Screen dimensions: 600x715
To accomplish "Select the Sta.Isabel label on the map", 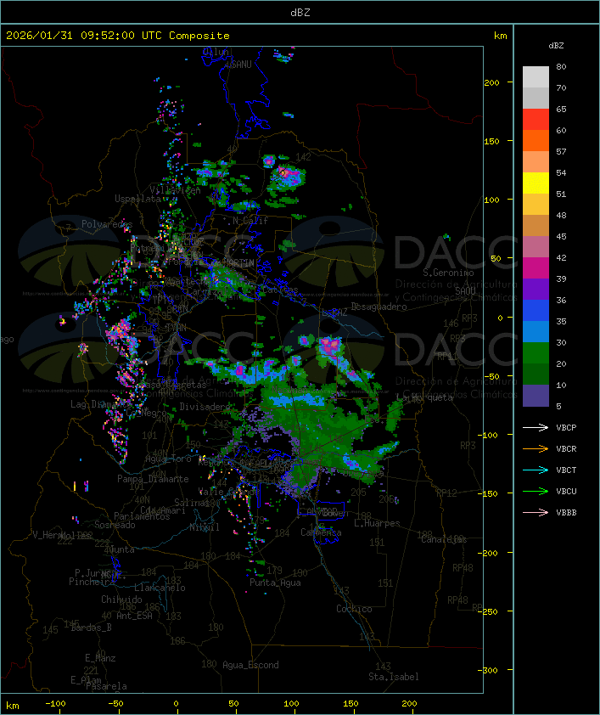I will (393, 677).
